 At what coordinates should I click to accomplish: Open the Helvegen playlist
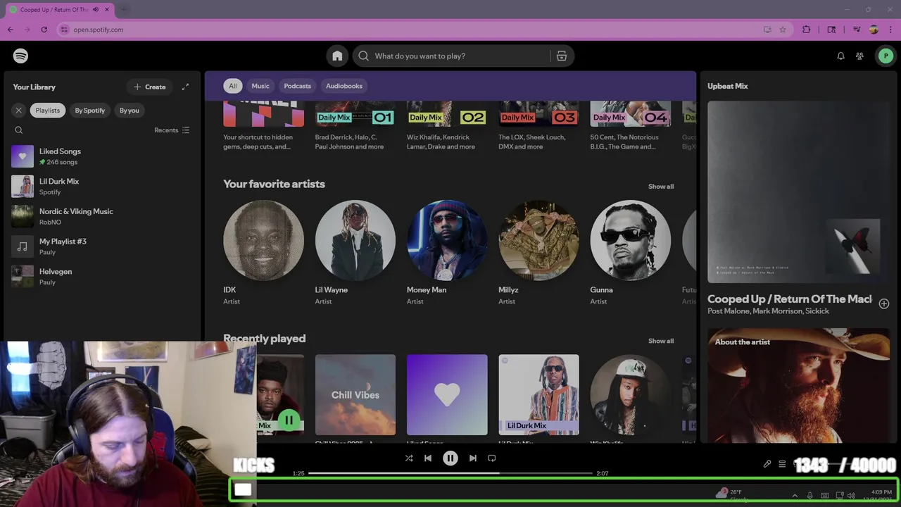[102, 276]
